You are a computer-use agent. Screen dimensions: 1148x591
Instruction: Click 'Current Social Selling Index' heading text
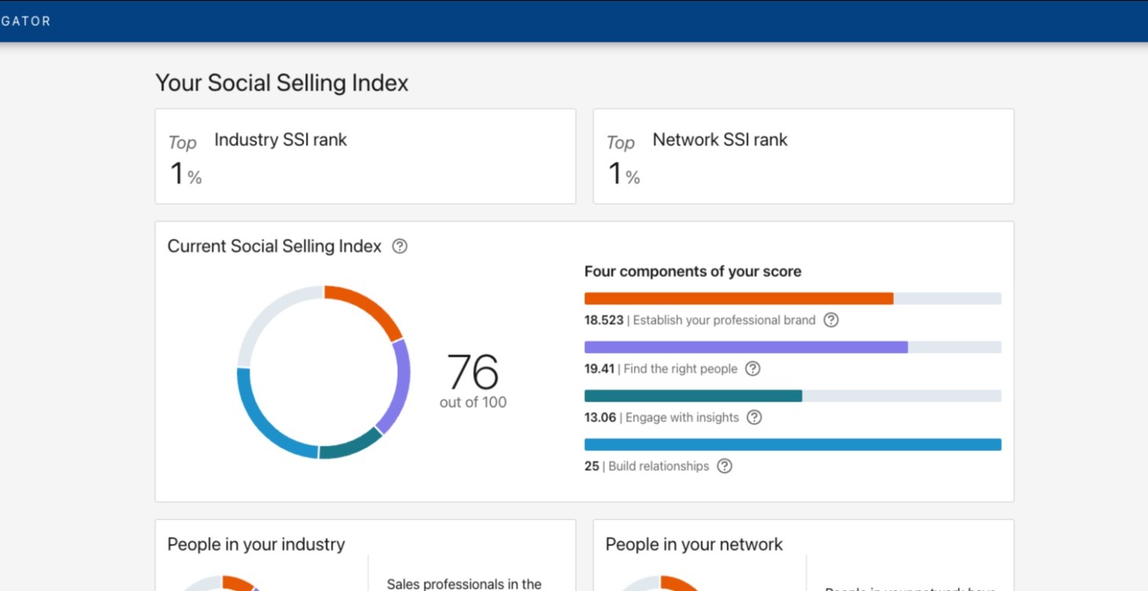point(274,246)
